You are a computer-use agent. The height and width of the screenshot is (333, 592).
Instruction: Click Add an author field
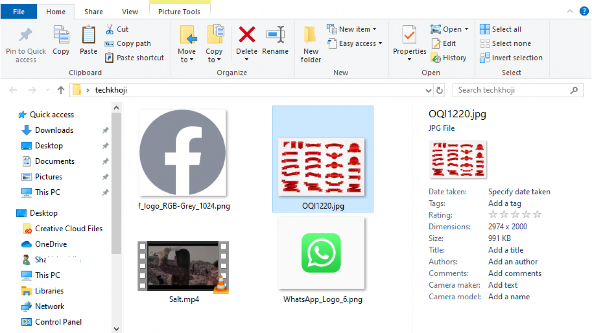coord(513,262)
